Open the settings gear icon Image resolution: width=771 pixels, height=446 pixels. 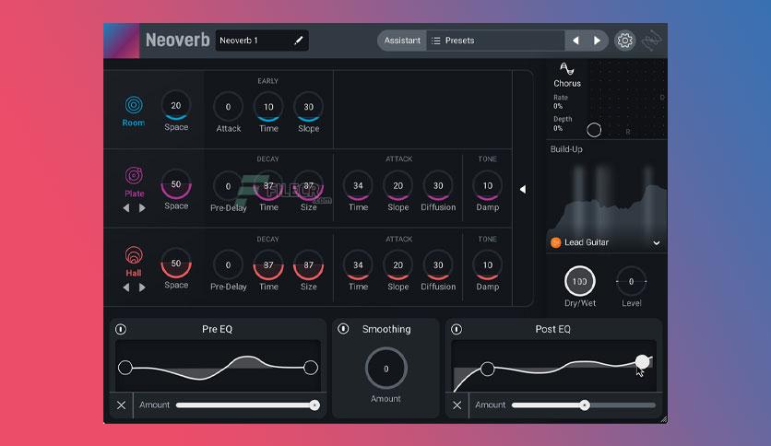click(x=625, y=41)
